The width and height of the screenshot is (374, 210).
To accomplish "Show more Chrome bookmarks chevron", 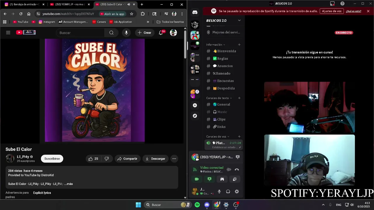I will 148,22.
